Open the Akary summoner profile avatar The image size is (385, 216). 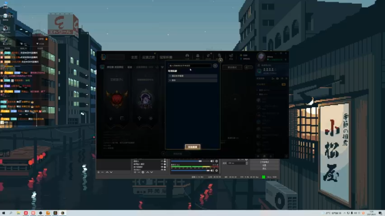point(261,57)
